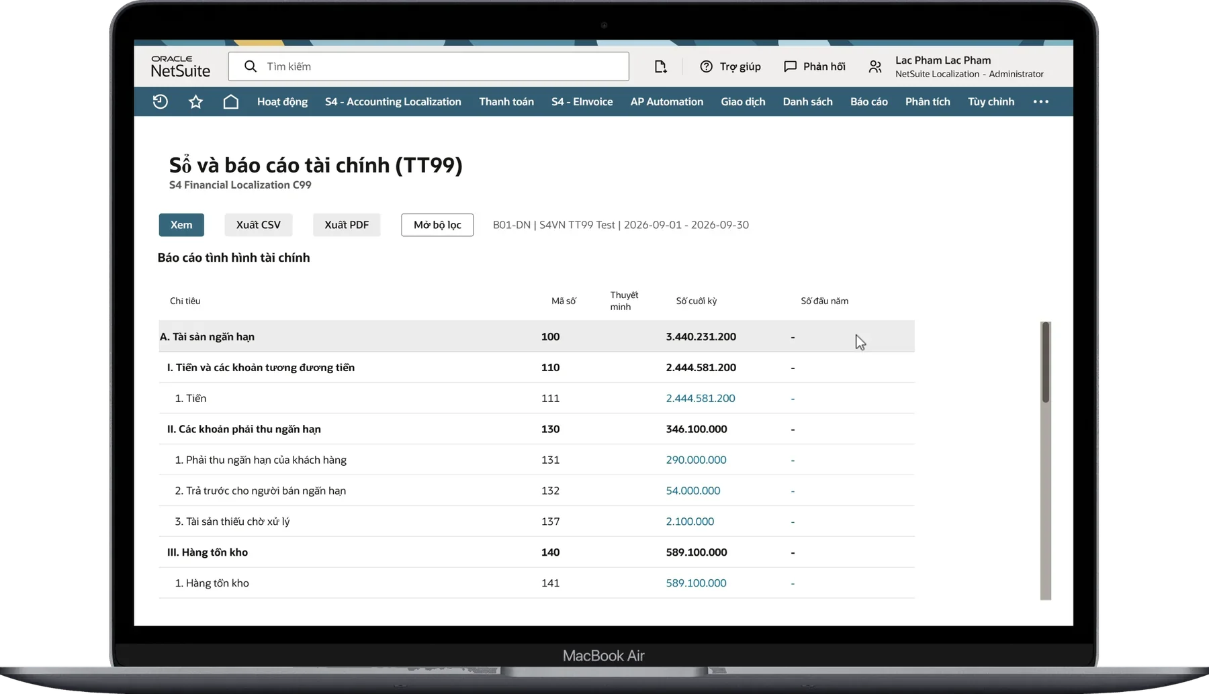Open the Phân tích menu

pos(928,101)
